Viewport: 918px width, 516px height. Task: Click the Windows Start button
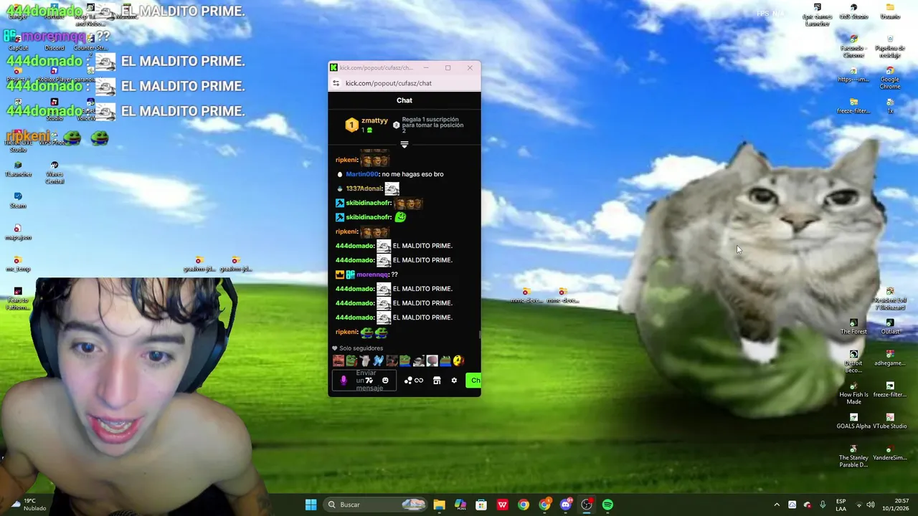pos(311,505)
